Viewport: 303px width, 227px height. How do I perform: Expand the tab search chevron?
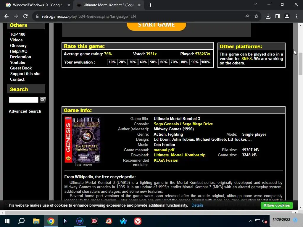tap(255, 4)
